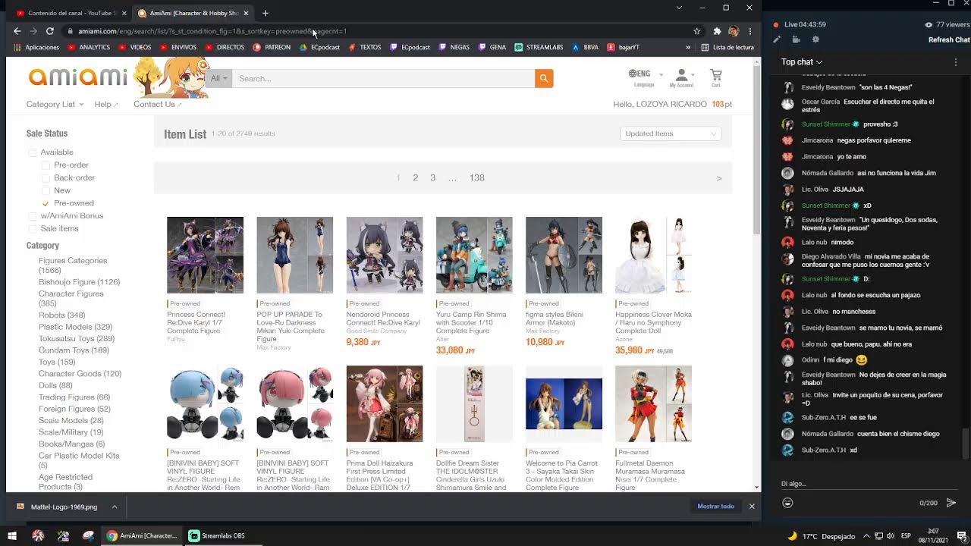Click the next page arrow
Screen dimensions: 971x546
click(718, 178)
